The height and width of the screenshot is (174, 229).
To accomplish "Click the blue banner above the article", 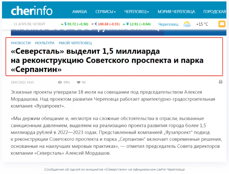I will (x=119, y=32).
